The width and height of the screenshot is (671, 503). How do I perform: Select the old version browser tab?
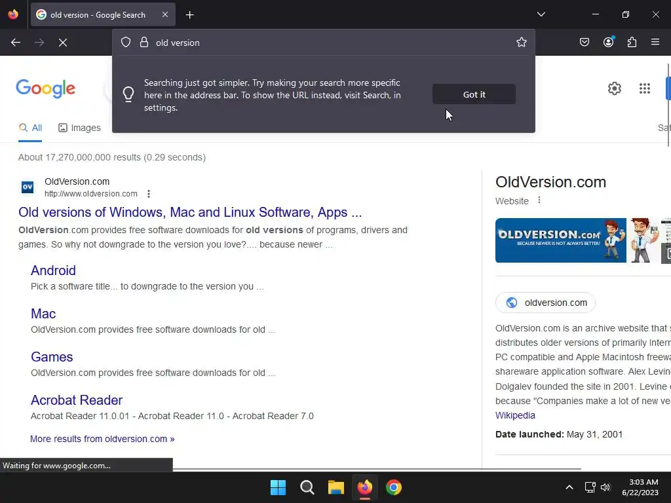click(x=103, y=14)
